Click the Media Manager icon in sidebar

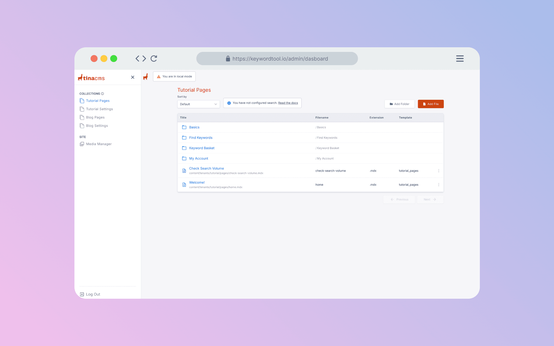coord(82,144)
